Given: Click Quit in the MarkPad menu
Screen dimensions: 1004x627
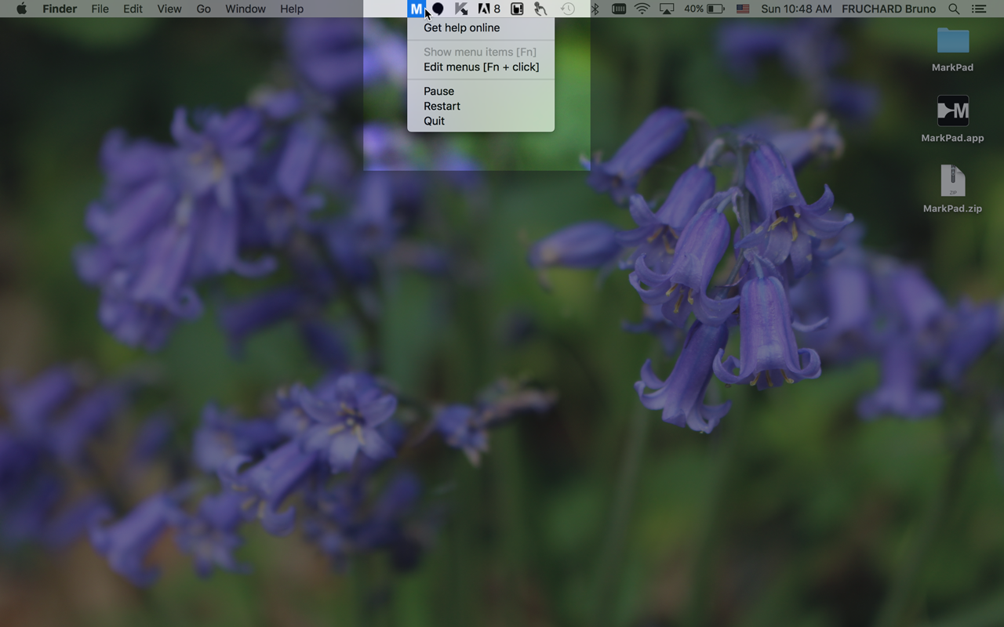Looking at the screenshot, I should (x=434, y=121).
